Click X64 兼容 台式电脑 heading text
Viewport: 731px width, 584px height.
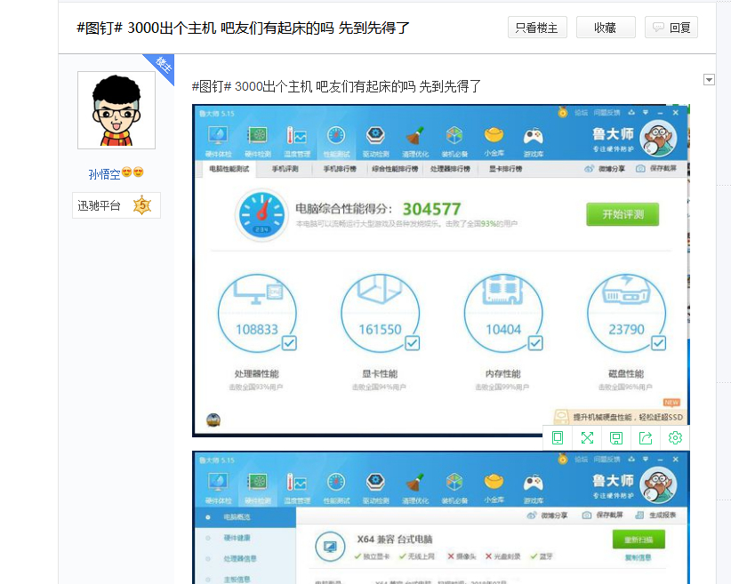point(395,540)
